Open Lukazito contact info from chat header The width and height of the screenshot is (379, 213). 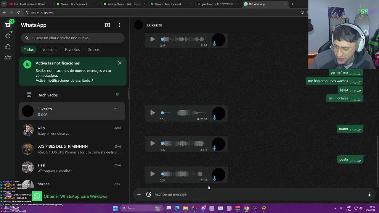(155, 25)
